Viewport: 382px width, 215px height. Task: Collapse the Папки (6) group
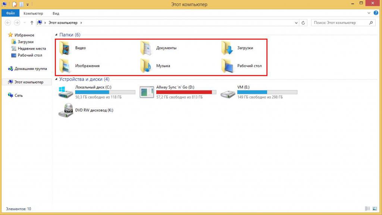click(x=56, y=35)
